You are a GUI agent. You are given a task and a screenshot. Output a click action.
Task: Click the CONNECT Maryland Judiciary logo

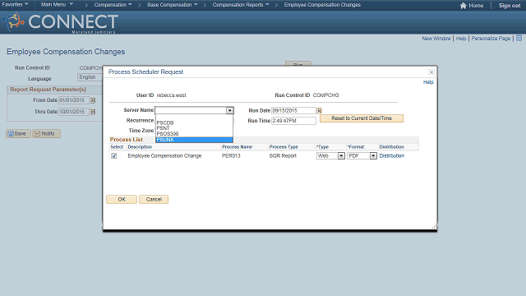coord(60,22)
